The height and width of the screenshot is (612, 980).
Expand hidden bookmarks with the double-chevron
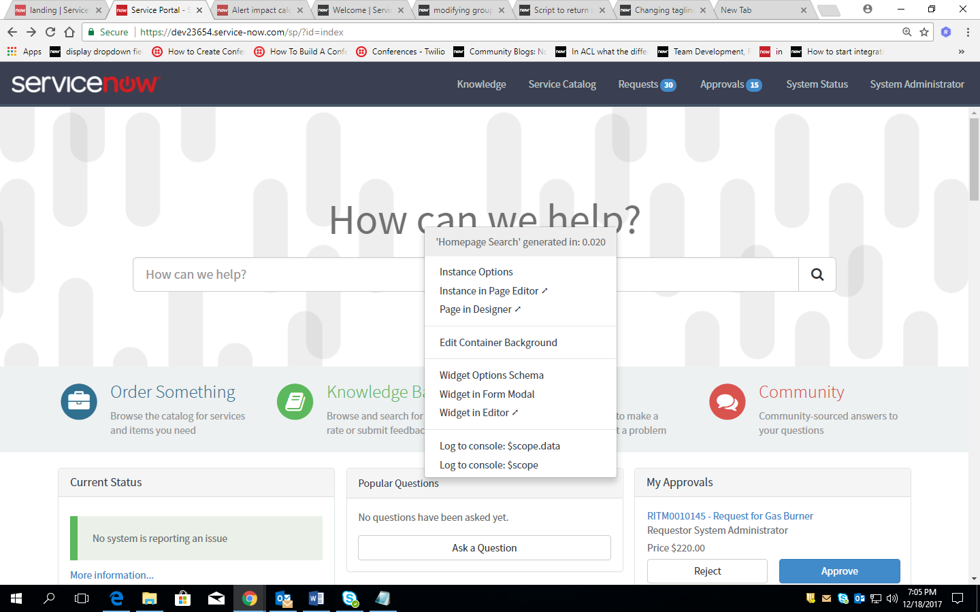(961, 51)
